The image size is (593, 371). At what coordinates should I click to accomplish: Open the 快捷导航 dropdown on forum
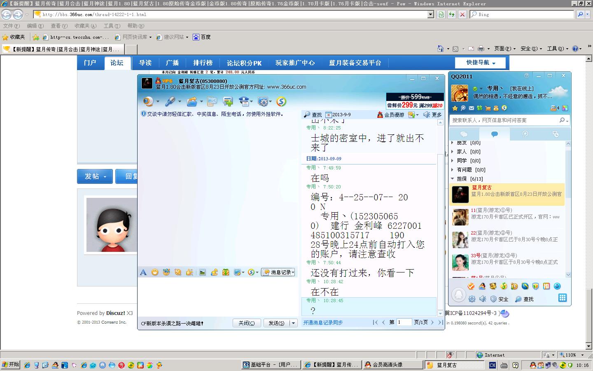point(481,63)
